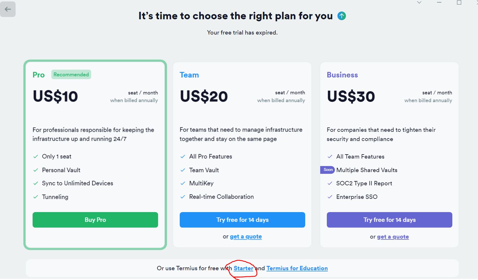This screenshot has width=478, height=280.
Task: Start the Business plan 14-day free trial
Action: click(x=389, y=220)
